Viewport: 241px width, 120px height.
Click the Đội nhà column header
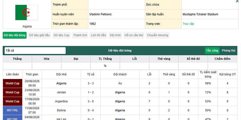coord(61,74)
